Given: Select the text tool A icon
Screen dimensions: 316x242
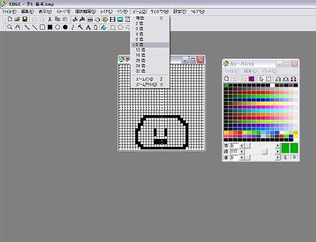Looking at the screenshot, I should point(88,27).
